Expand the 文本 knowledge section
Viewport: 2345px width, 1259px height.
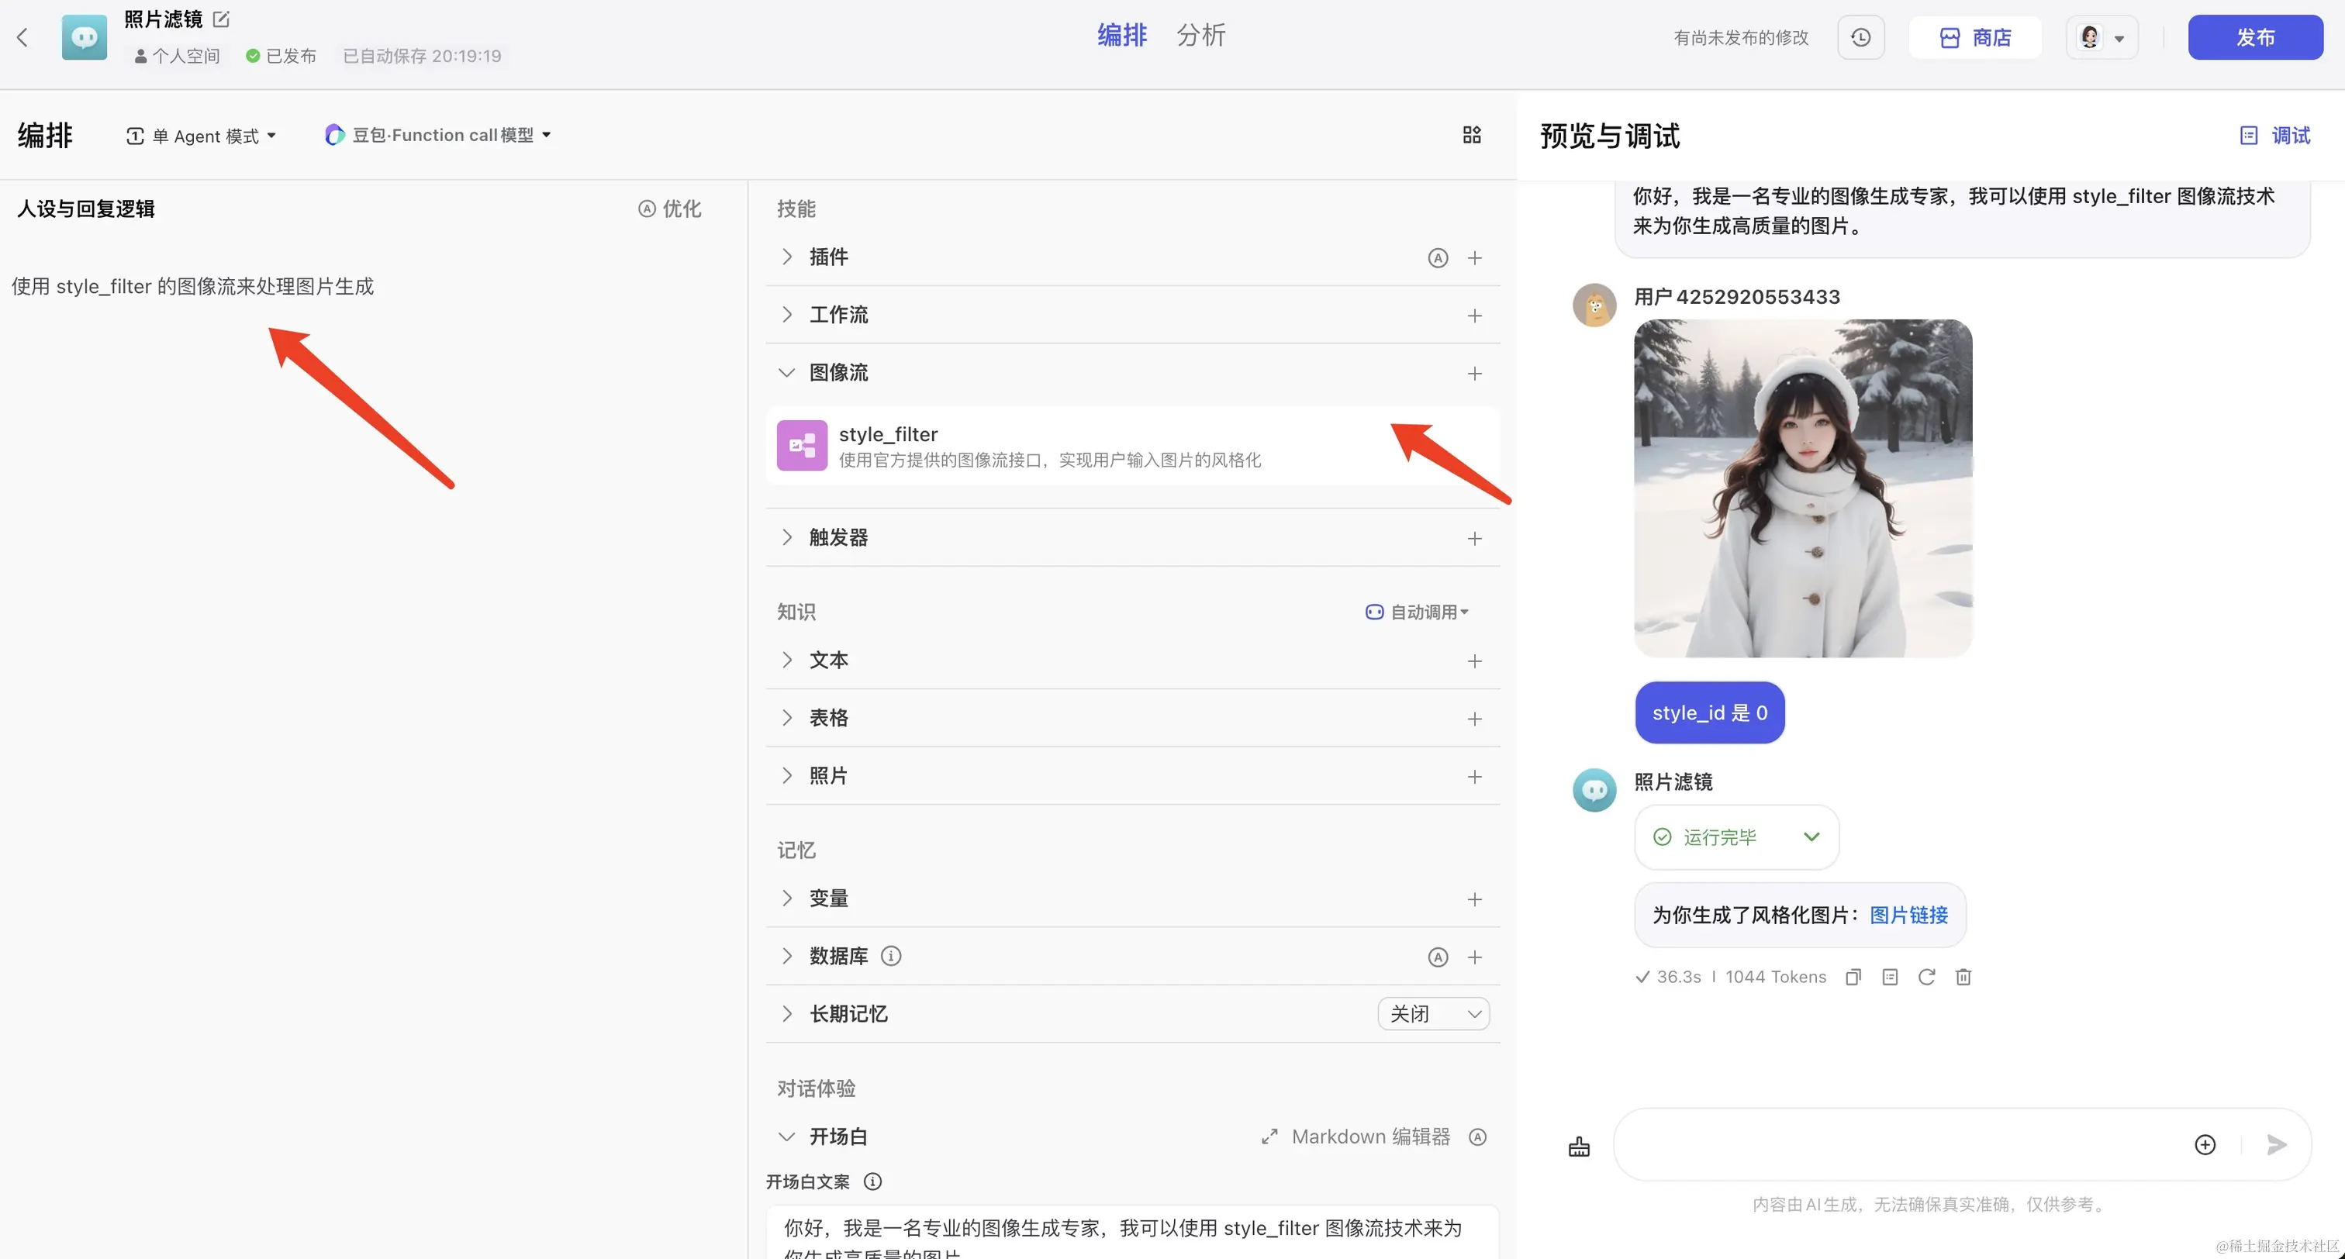(787, 660)
